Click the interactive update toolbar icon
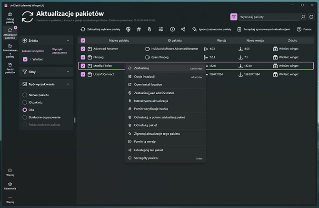The height and width of the screenshot is (208, 319). [x=150, y=30]
